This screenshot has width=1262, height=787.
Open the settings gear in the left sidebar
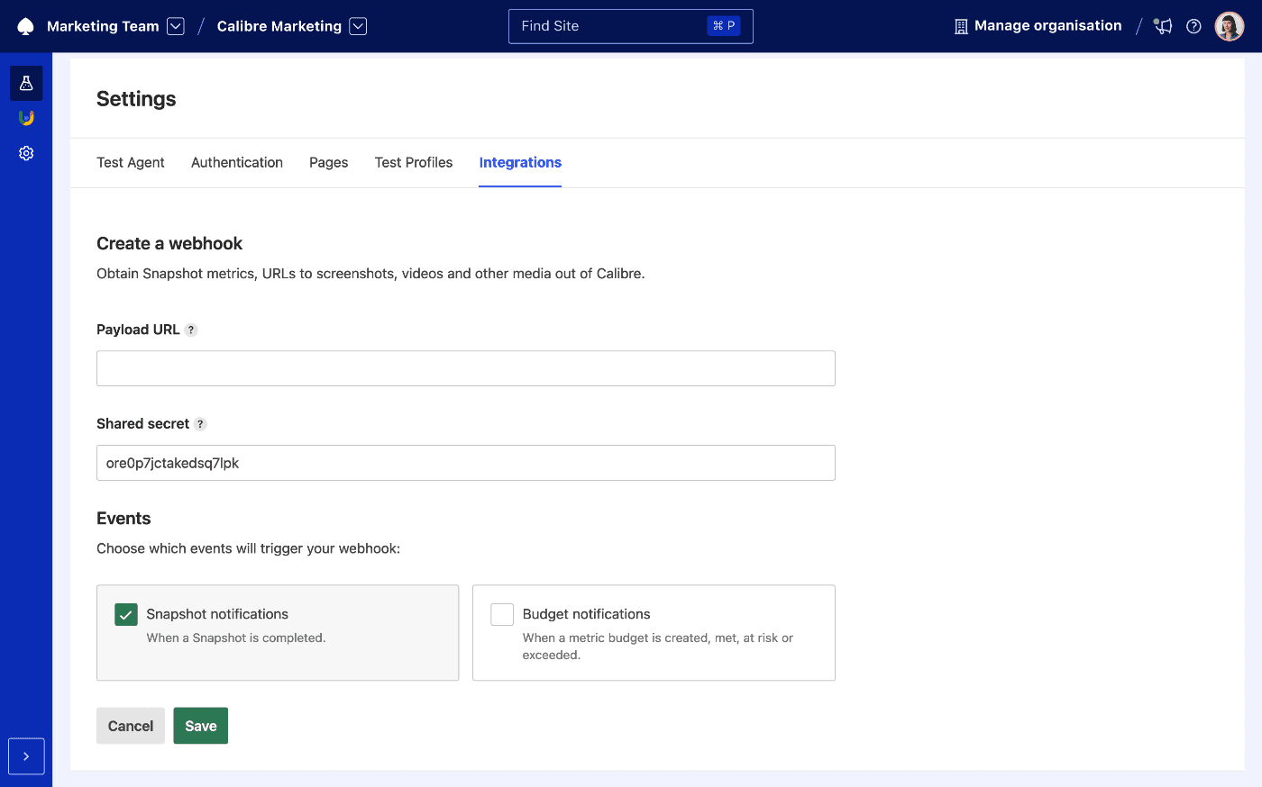[26, 153]
